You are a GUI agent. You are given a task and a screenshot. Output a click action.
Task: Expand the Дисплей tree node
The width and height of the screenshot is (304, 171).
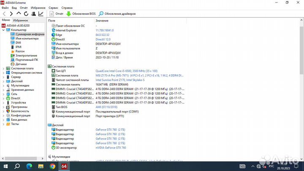click(x=3, y=81)
